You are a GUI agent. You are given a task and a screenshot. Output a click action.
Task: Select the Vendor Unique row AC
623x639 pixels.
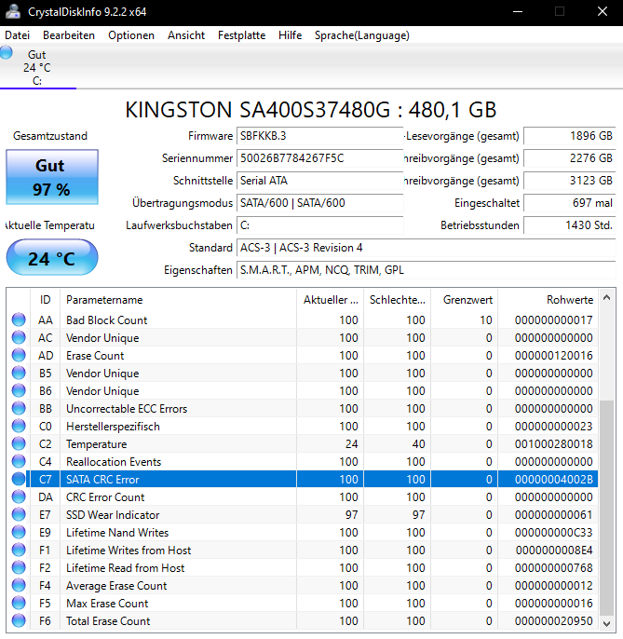(x=302, y=338)
